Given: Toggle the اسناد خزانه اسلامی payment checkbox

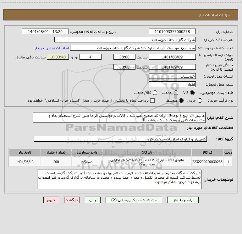Looking at the screenshot, I should pos(152,101).
